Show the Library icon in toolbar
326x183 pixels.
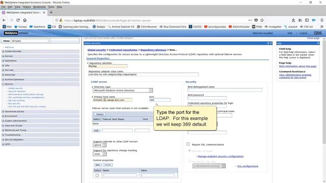tap(300, 20)
